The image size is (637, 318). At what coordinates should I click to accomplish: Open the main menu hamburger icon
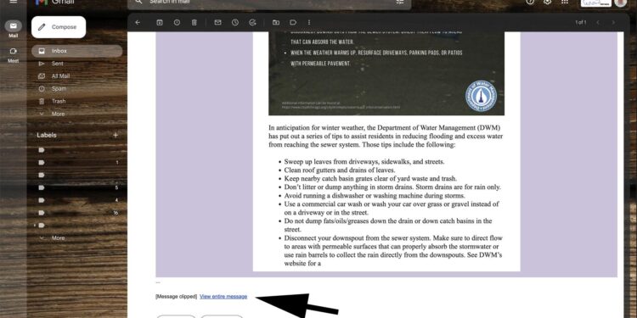coord(14,2)
